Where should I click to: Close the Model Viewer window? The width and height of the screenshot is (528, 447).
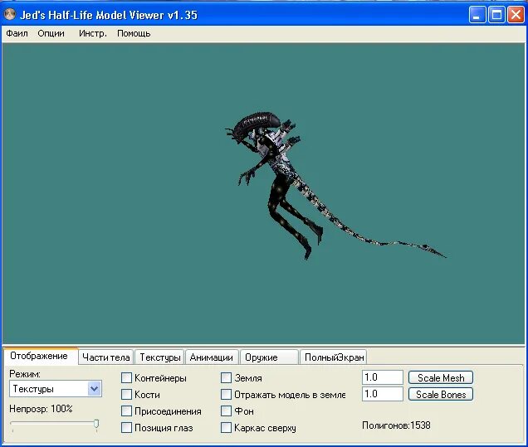(516, 15)
